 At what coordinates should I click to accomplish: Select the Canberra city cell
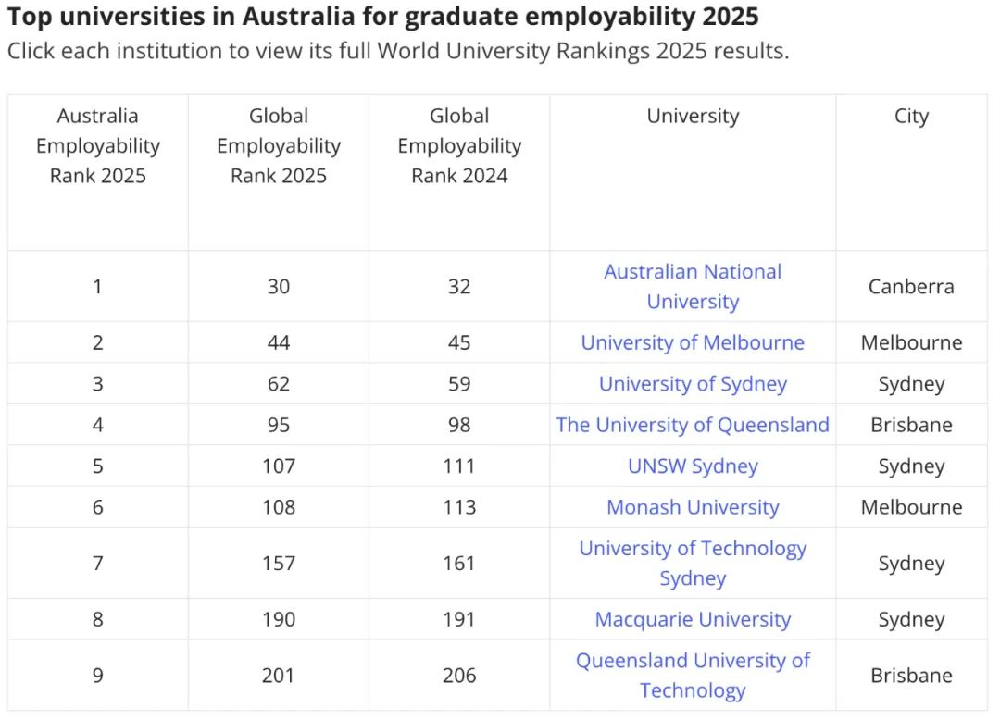[x=911, y=286]
